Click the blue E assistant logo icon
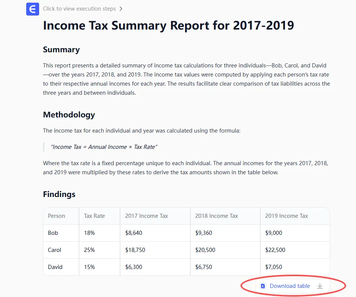 (33, 9)
